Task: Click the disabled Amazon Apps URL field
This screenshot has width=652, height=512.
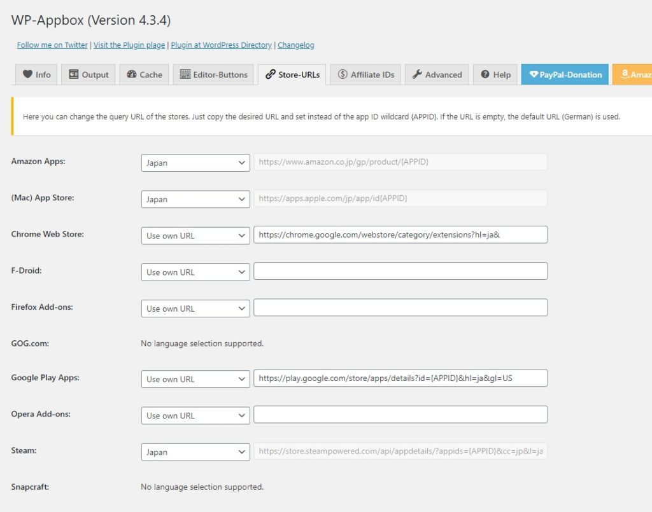Action: (400, 162)
